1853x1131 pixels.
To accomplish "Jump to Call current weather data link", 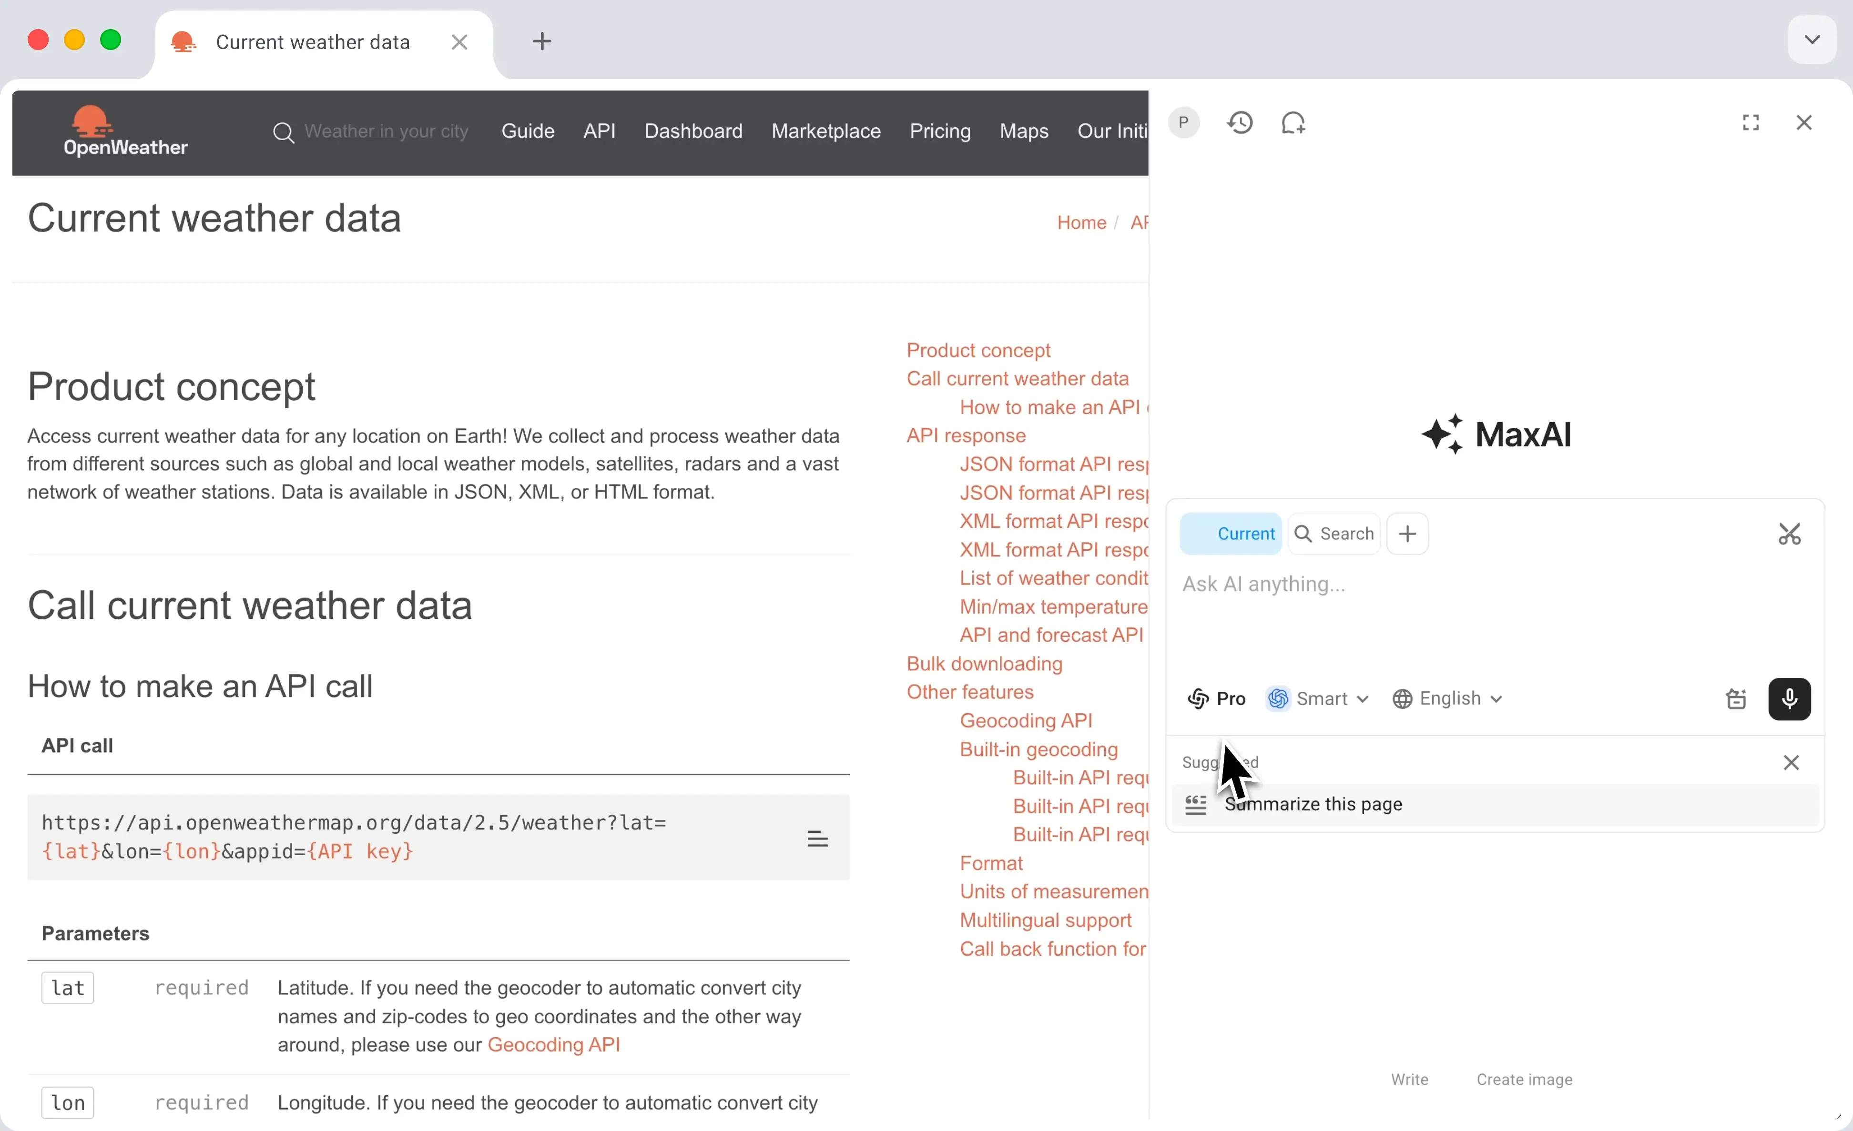I will [1018, 379].
